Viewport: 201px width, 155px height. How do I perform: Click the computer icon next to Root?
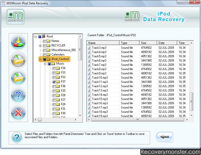[43, 36]
